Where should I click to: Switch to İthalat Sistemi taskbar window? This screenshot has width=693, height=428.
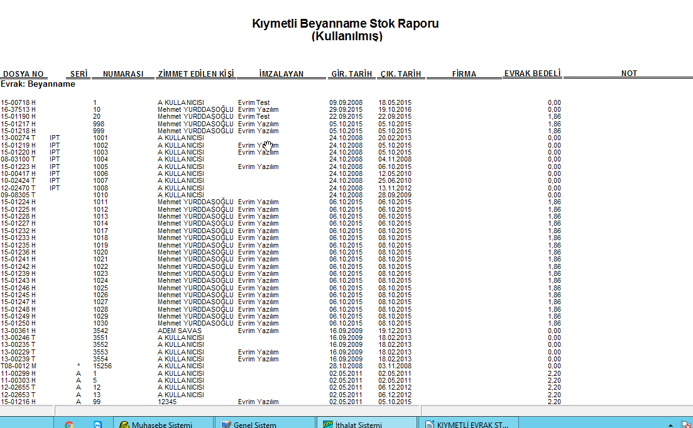(x=366, y=423)
